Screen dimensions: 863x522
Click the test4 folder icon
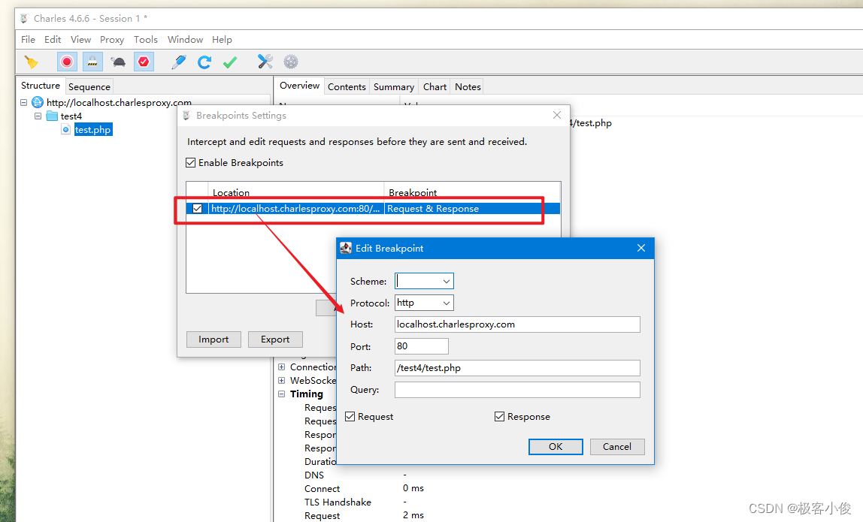click(x=52, y=116)
